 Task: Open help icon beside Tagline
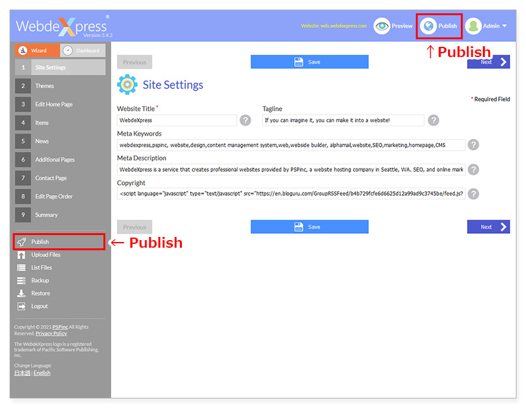(x=433, y=120)
